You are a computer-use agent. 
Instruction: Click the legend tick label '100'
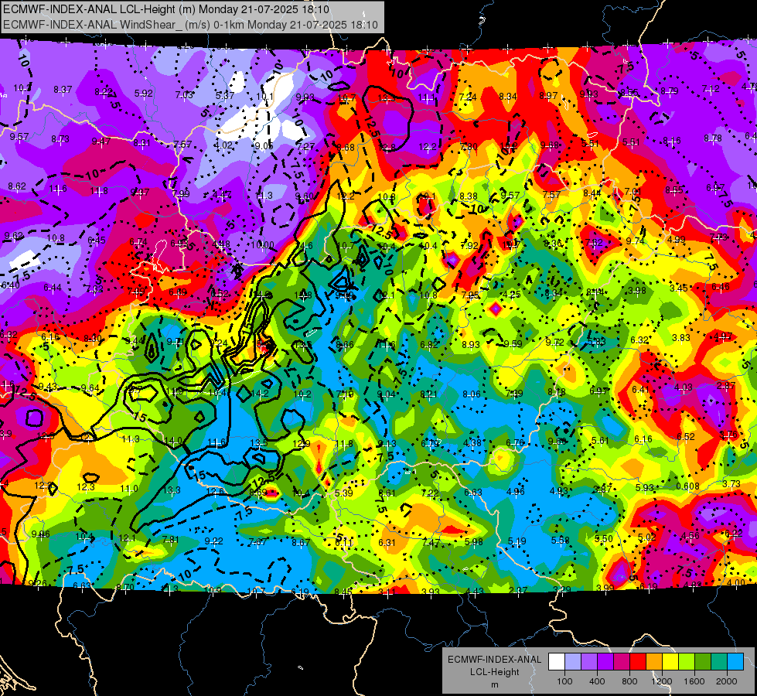564,681
